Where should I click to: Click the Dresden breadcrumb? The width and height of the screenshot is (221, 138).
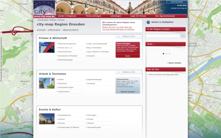click(x=62, y=20)
